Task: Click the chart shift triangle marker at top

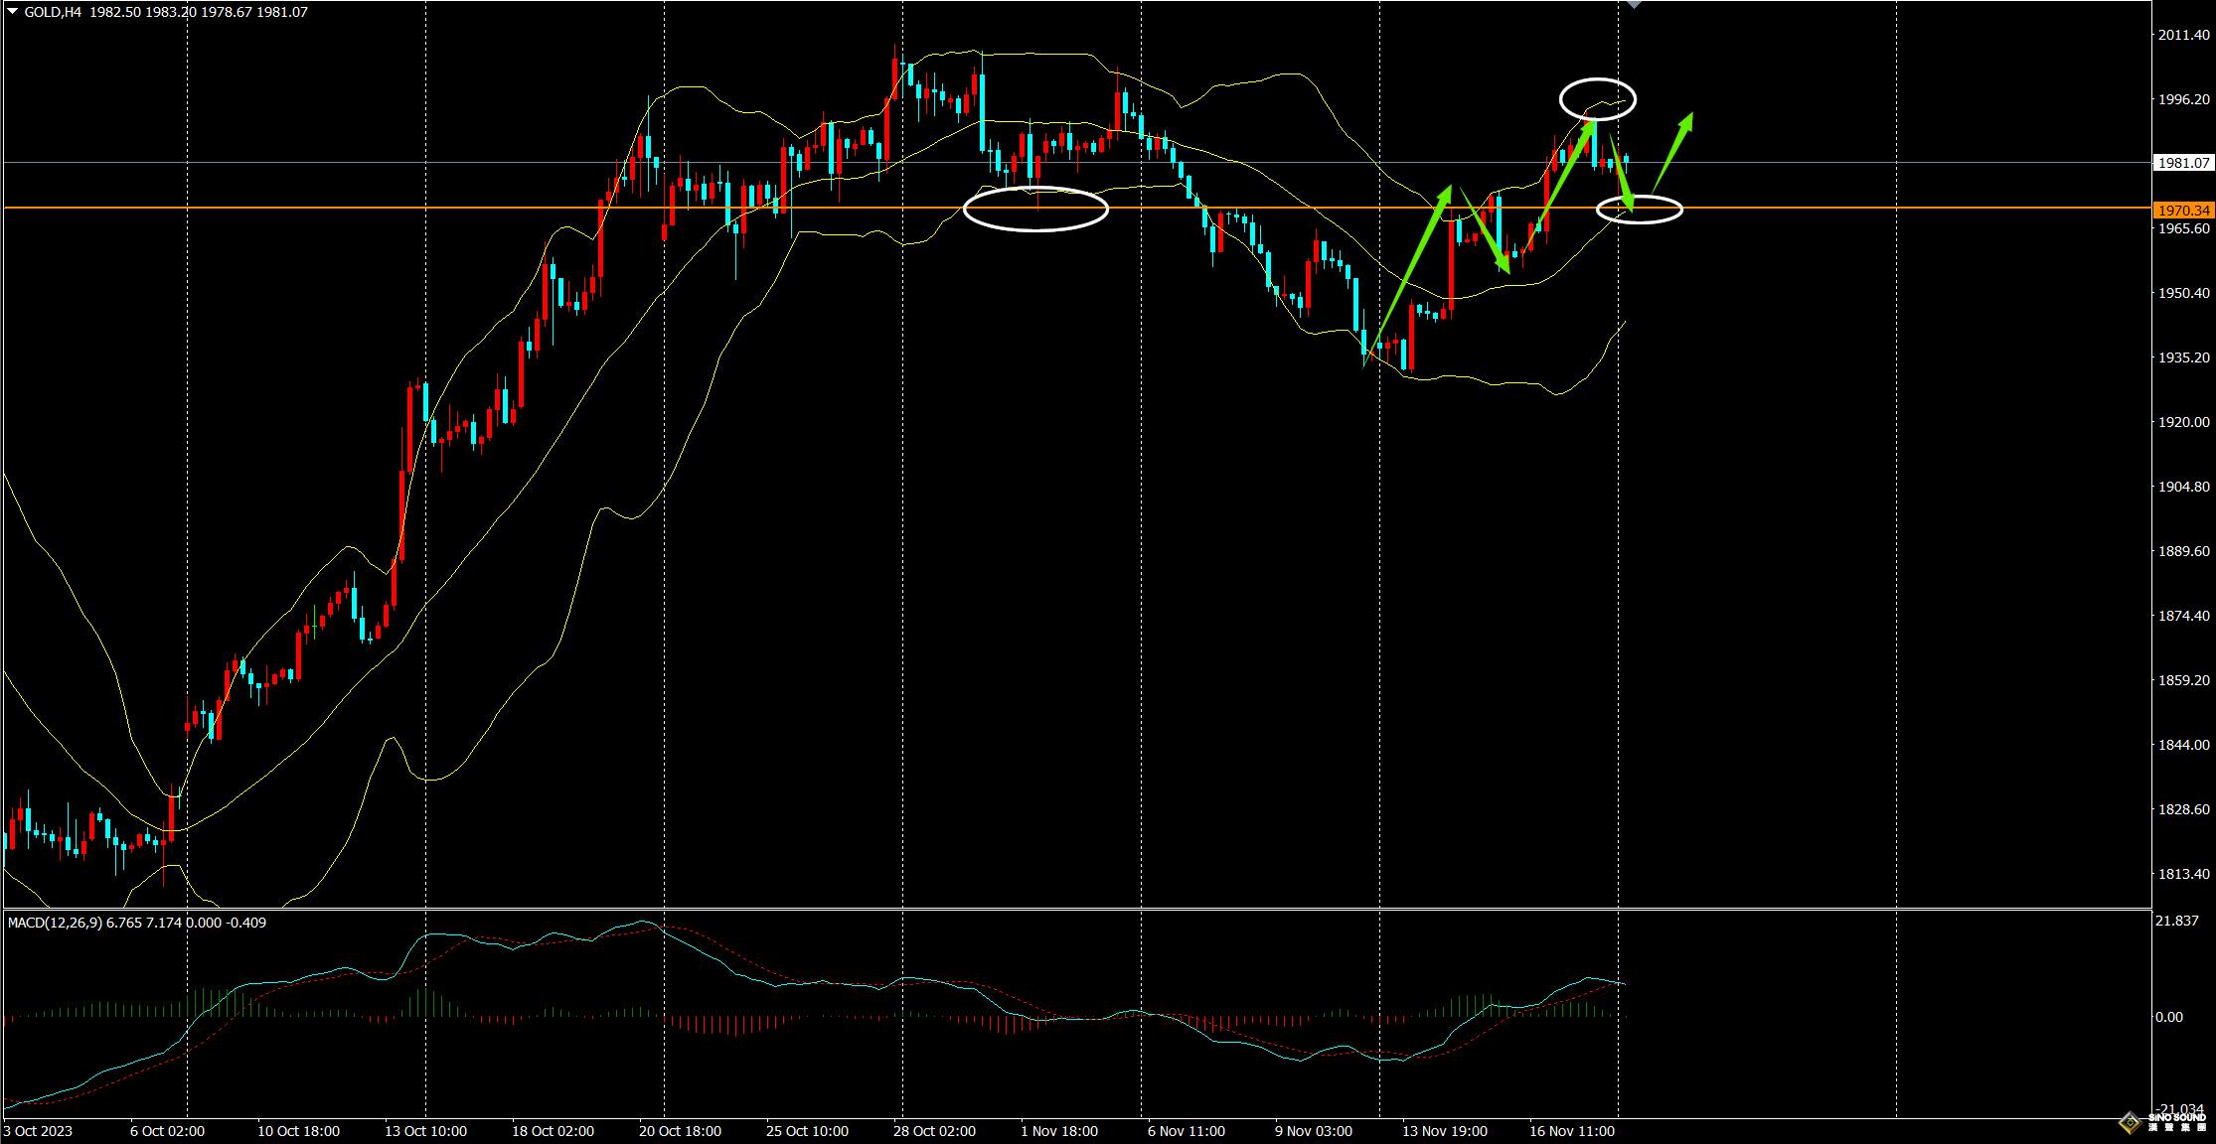Action: click(x=1634, y=5)
